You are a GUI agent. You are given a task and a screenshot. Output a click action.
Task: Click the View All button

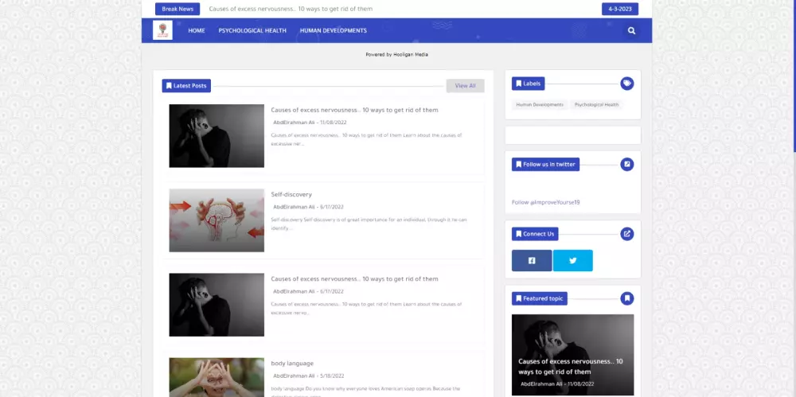pyautogui.click(x=465, y=86)
